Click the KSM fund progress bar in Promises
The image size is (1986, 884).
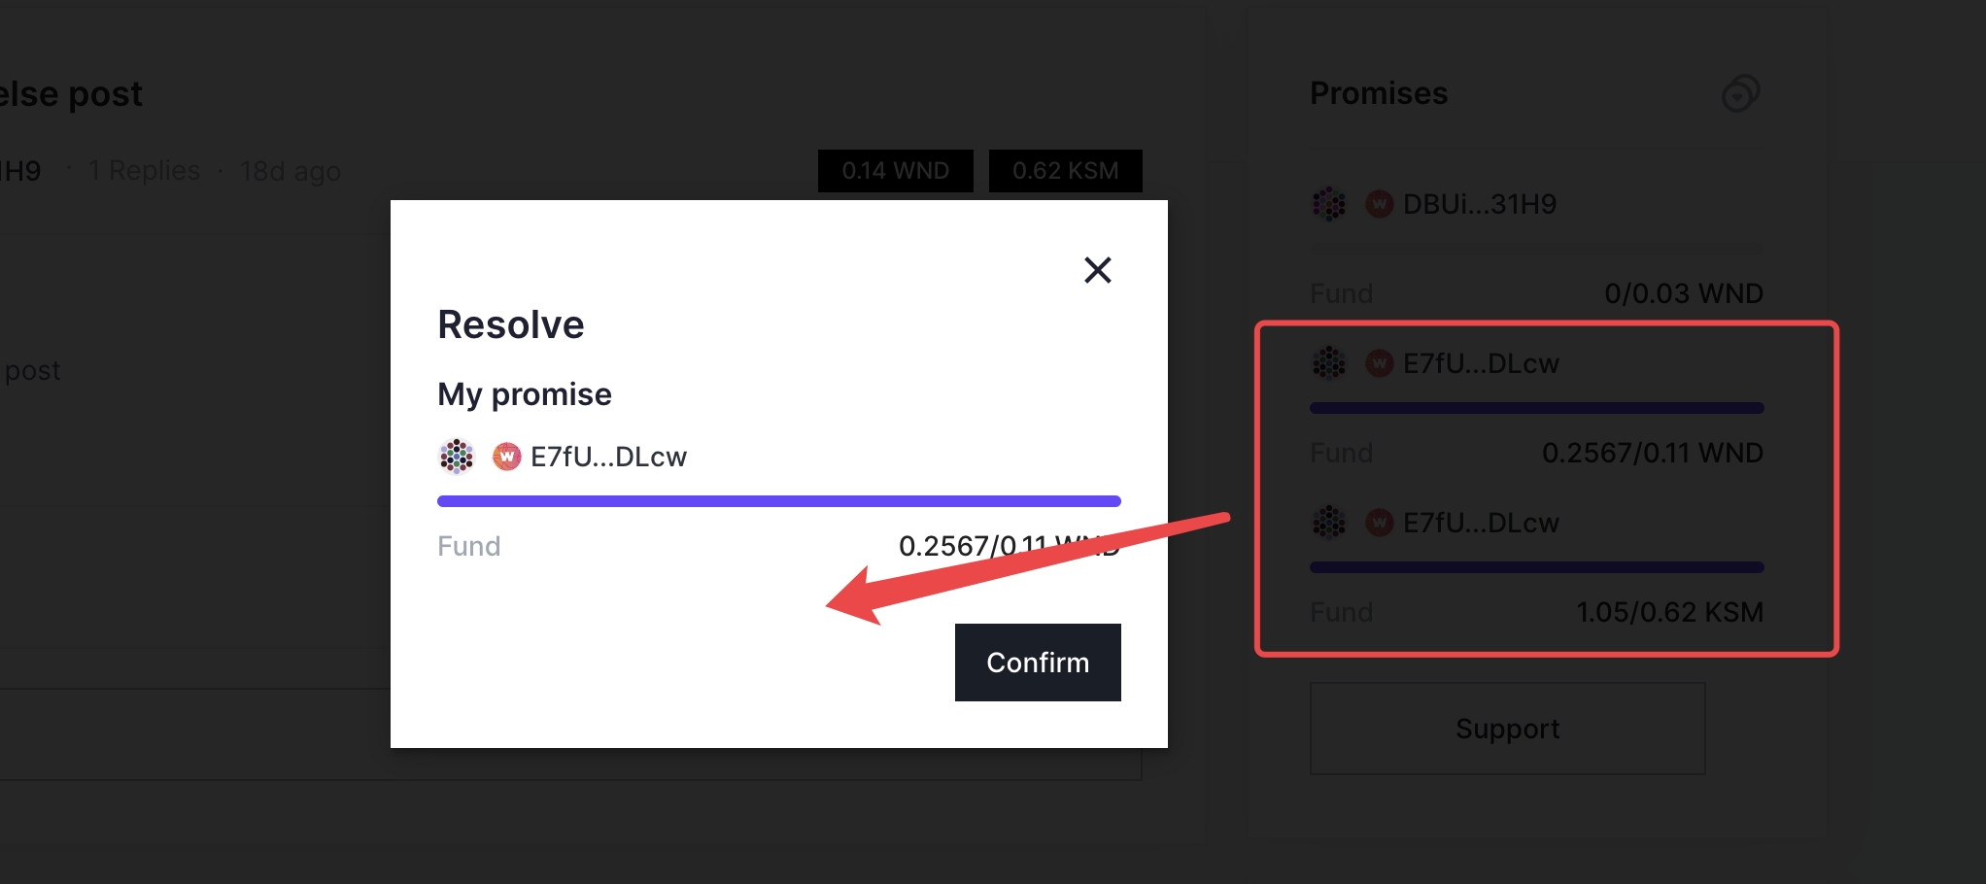click(1535, 567)
